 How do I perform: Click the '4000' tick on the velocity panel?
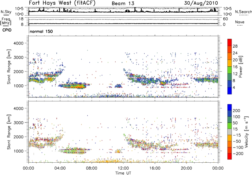(x=19, y=108)
